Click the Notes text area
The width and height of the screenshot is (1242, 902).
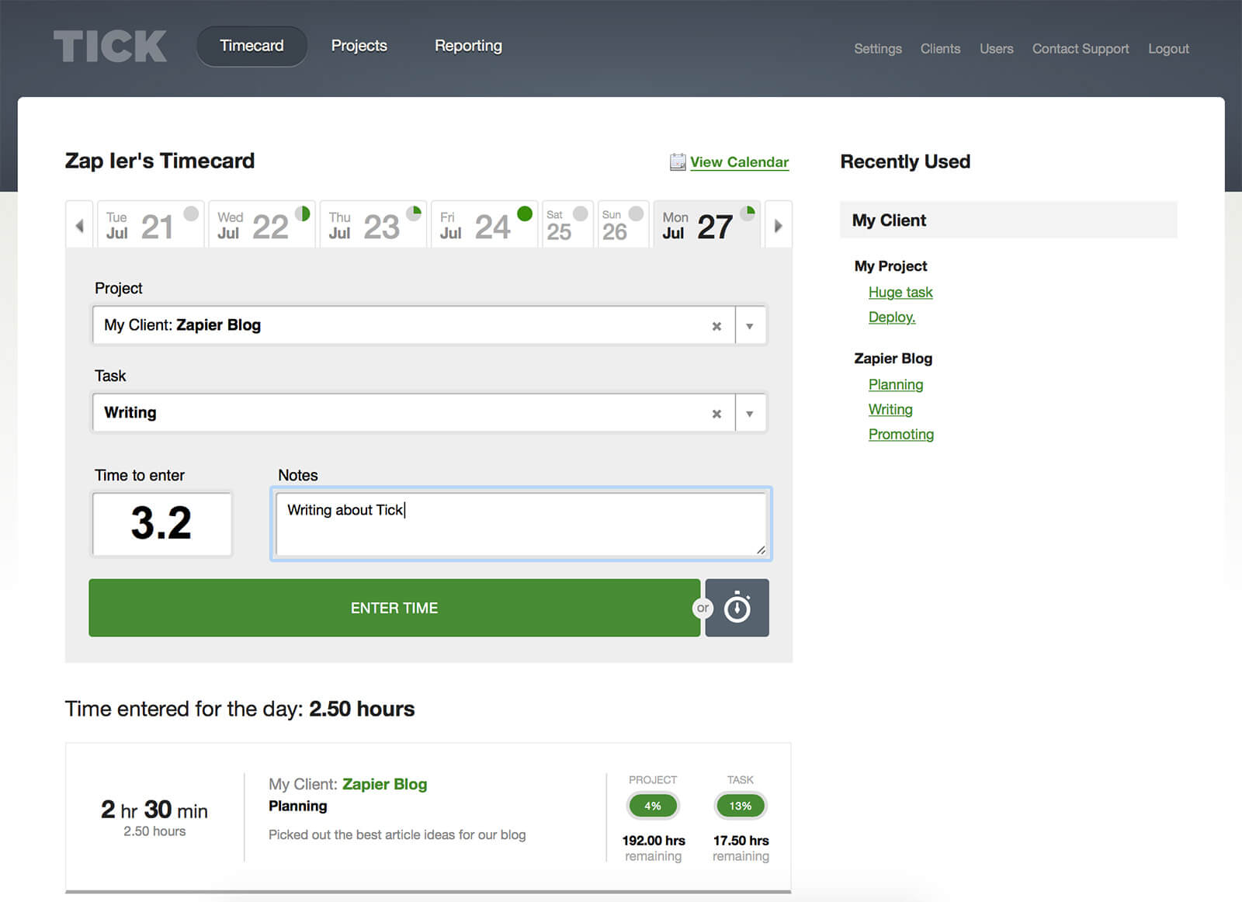(x=521, y=524)
